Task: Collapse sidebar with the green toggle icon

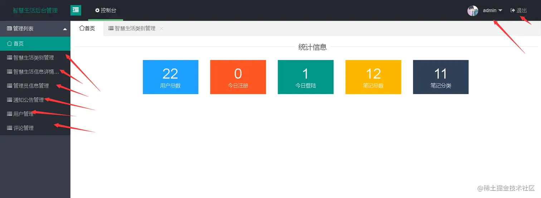Action: [x=76, y=10]
